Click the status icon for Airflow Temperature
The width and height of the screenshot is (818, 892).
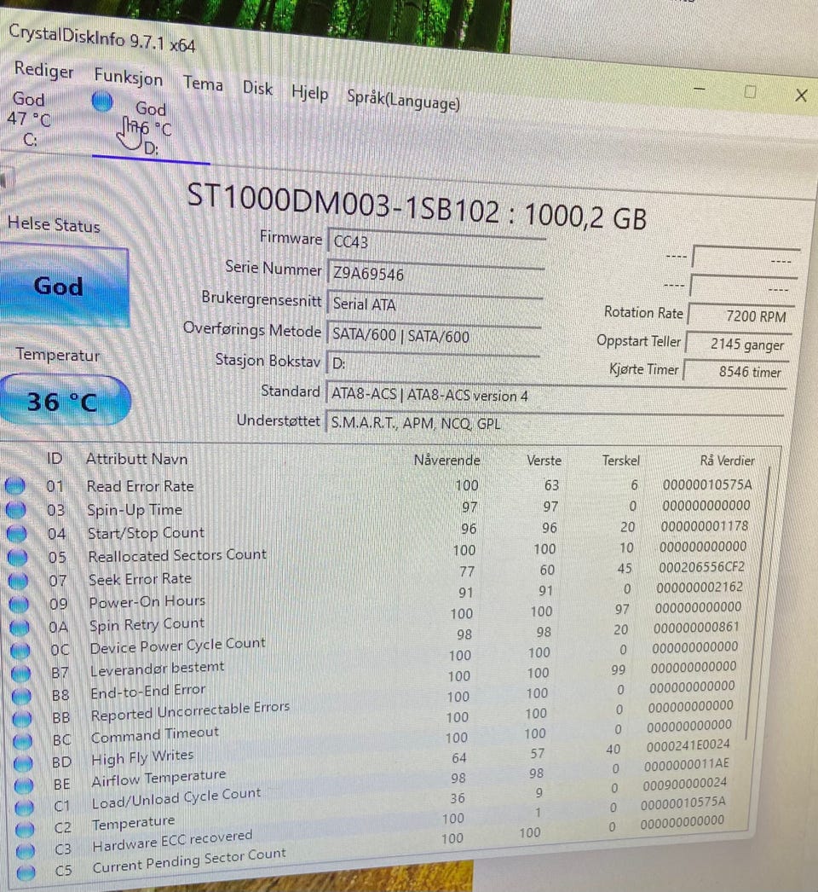tap(24, 785)
